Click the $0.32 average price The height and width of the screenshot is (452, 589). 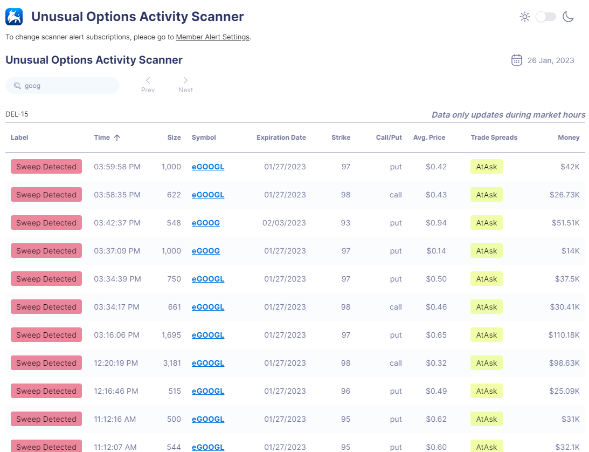[436, 363]
